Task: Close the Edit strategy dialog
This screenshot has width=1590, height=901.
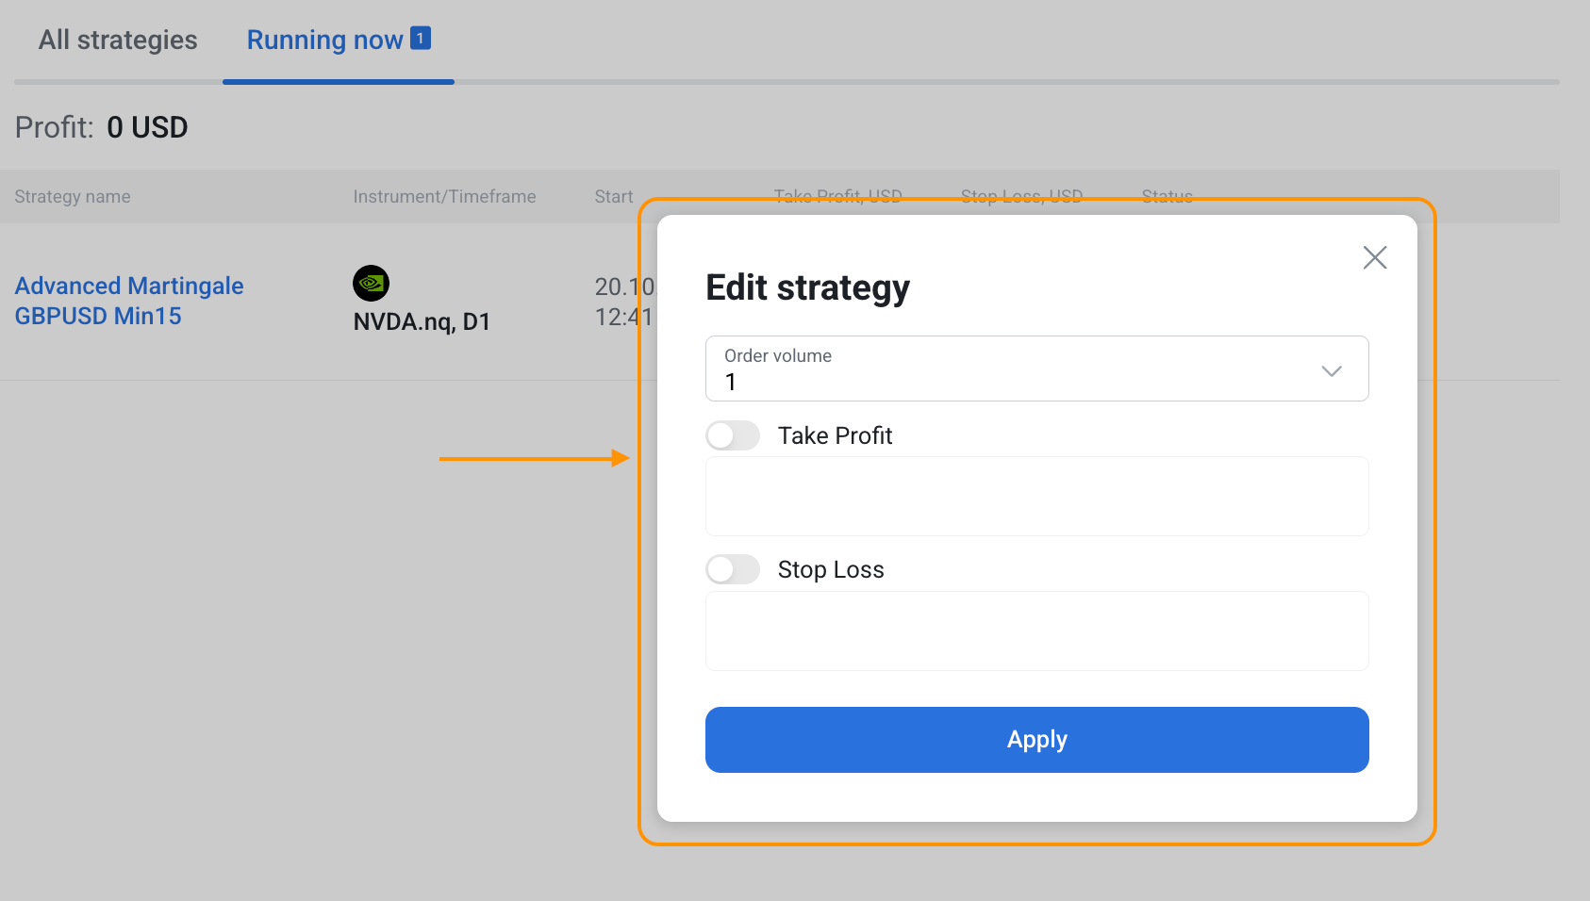Action: pos(1374,257)
